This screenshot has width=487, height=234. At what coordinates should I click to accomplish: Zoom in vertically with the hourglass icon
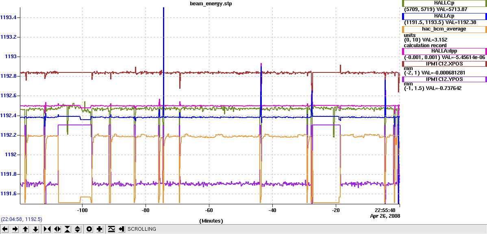pyautogui.click(x=67, y=229)
